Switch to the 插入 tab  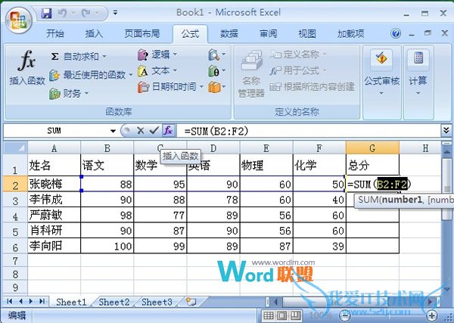tap(94, 34)
